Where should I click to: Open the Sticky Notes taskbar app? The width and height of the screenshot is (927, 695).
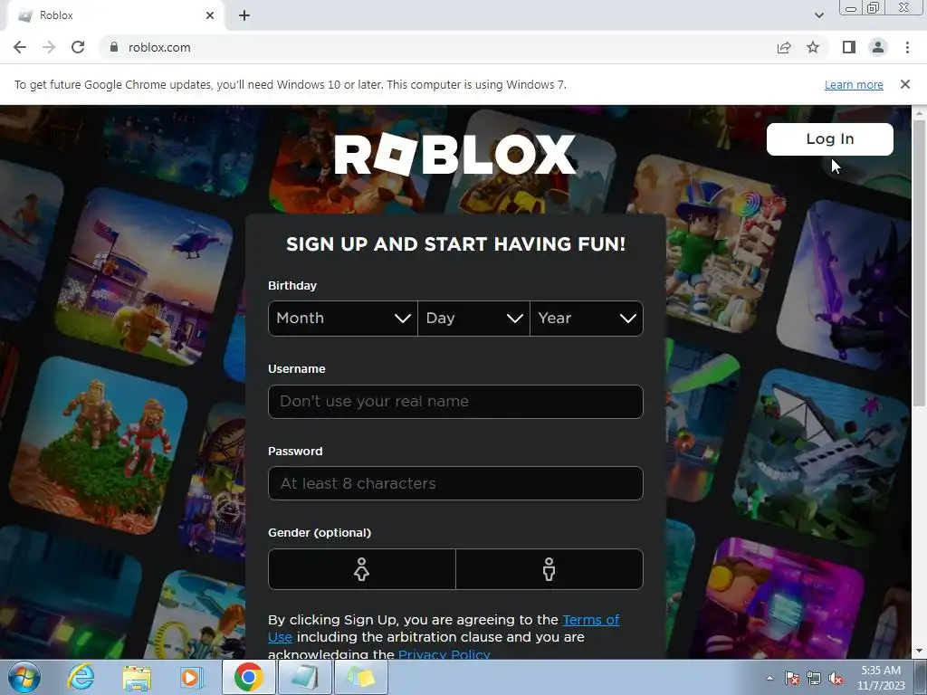pos(361,677)
